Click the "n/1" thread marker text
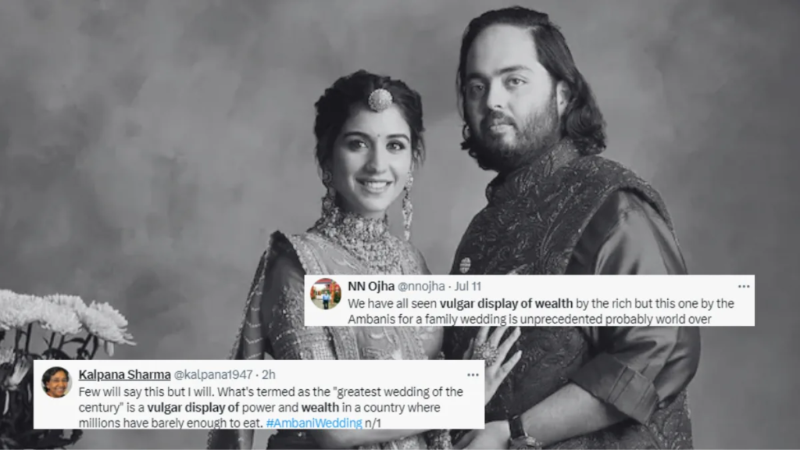This screenshot has height=450, width=800. pos(373,423)
